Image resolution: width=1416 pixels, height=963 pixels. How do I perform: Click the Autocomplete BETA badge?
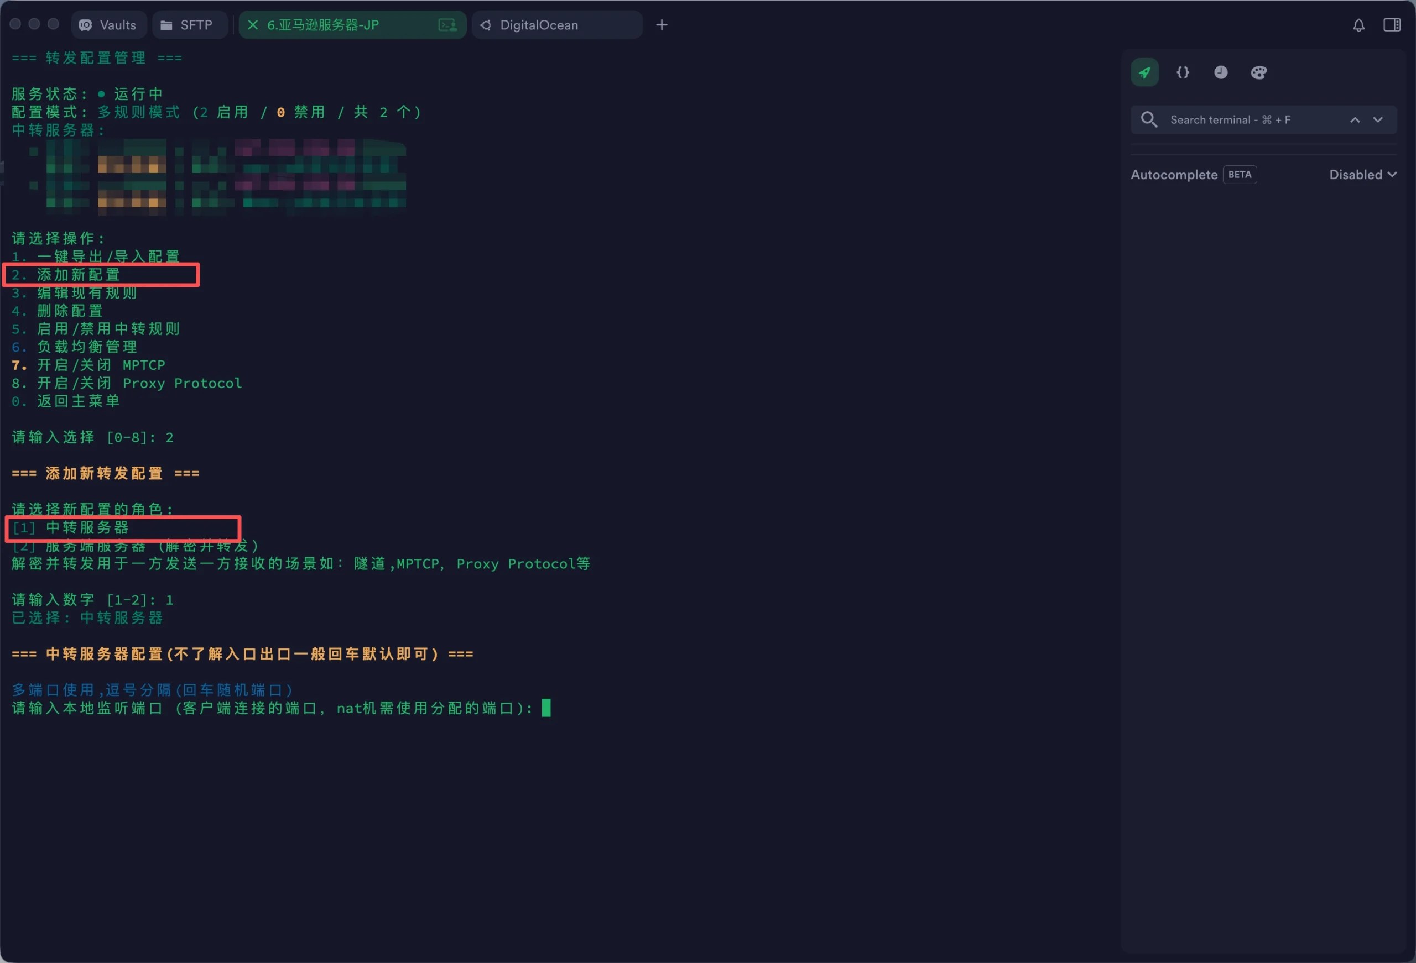(1240, 175)
